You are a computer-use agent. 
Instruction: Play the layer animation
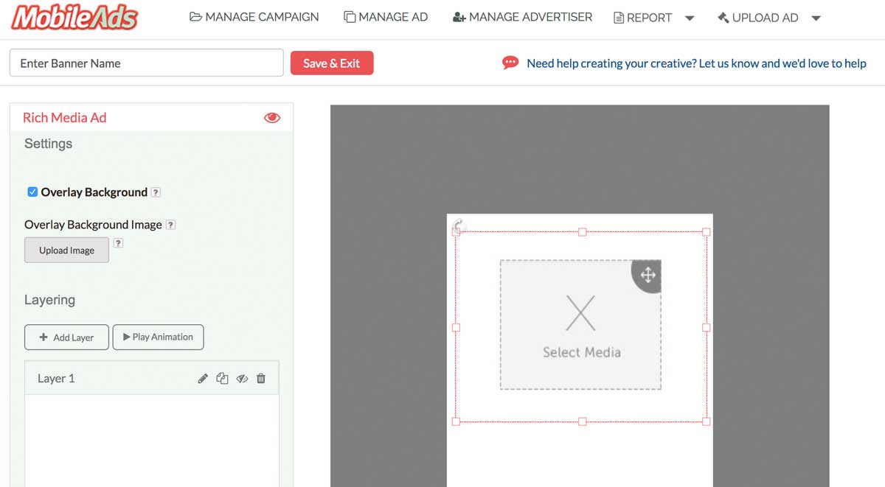[158, 337]
